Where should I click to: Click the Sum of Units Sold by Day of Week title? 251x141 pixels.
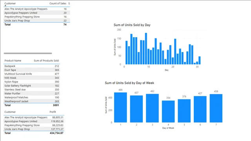pyautogui.click(x=129, y=83)
